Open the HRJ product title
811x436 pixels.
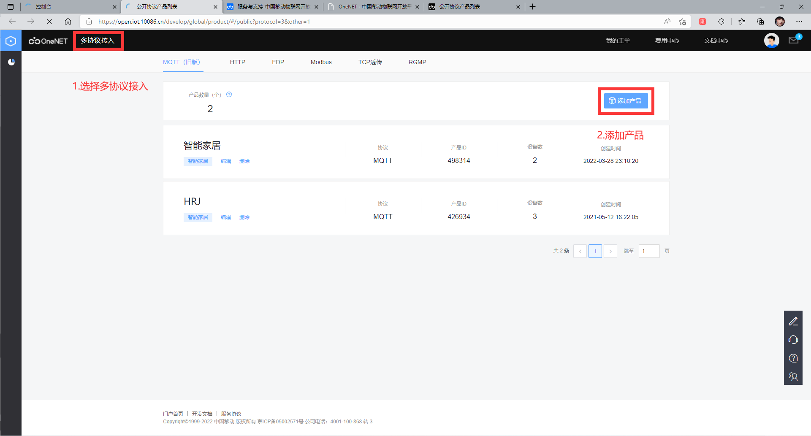pos(192,201)
